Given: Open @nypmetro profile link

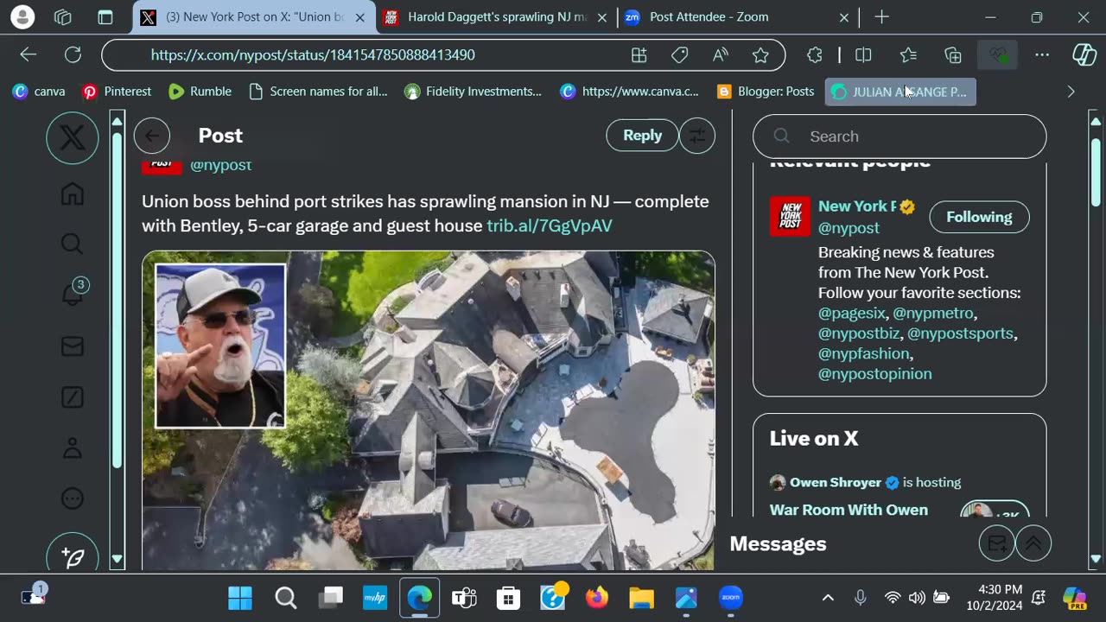Looking at the screenshot, I should pos(933,313).
